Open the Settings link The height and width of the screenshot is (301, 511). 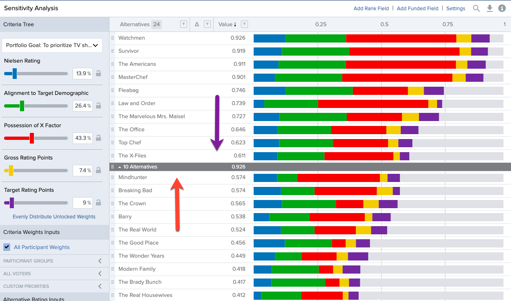[456, 9]
